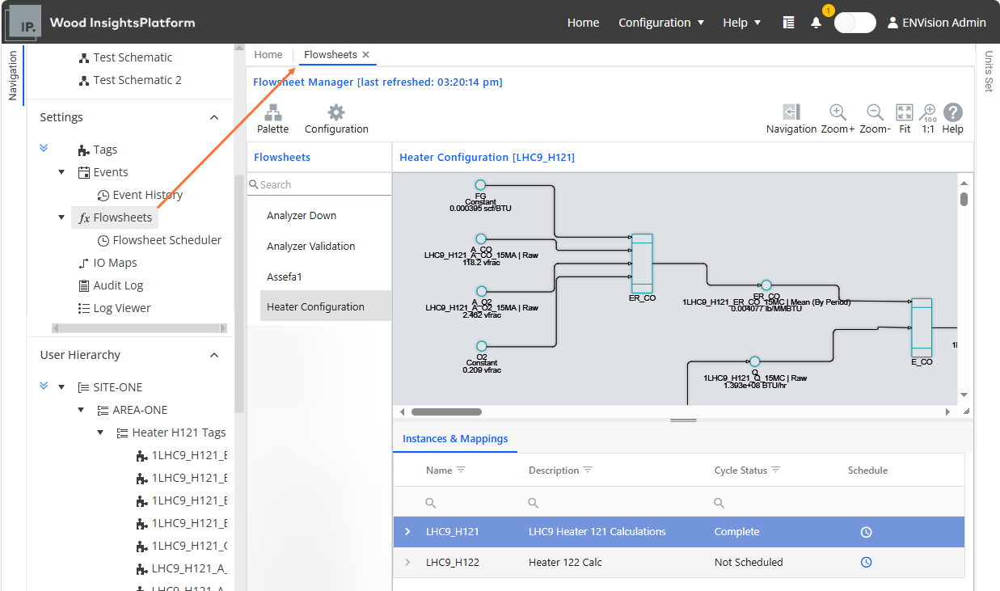This screenshot has width=1000, height=591.
Task: Open the Configuration menu
Action: tap(661, 23)
